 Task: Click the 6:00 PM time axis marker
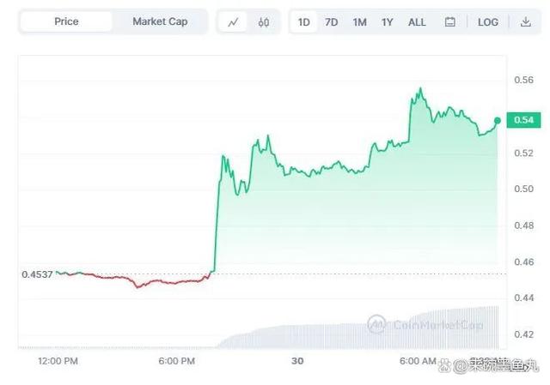(x=176, y=361)
